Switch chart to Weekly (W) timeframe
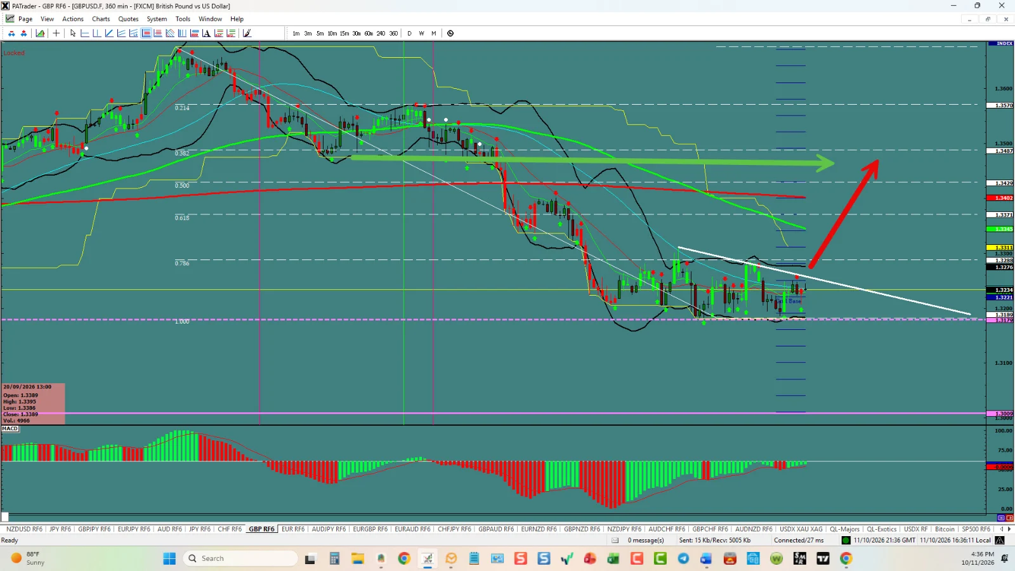Screen dimensions: 1015x571 421,34
